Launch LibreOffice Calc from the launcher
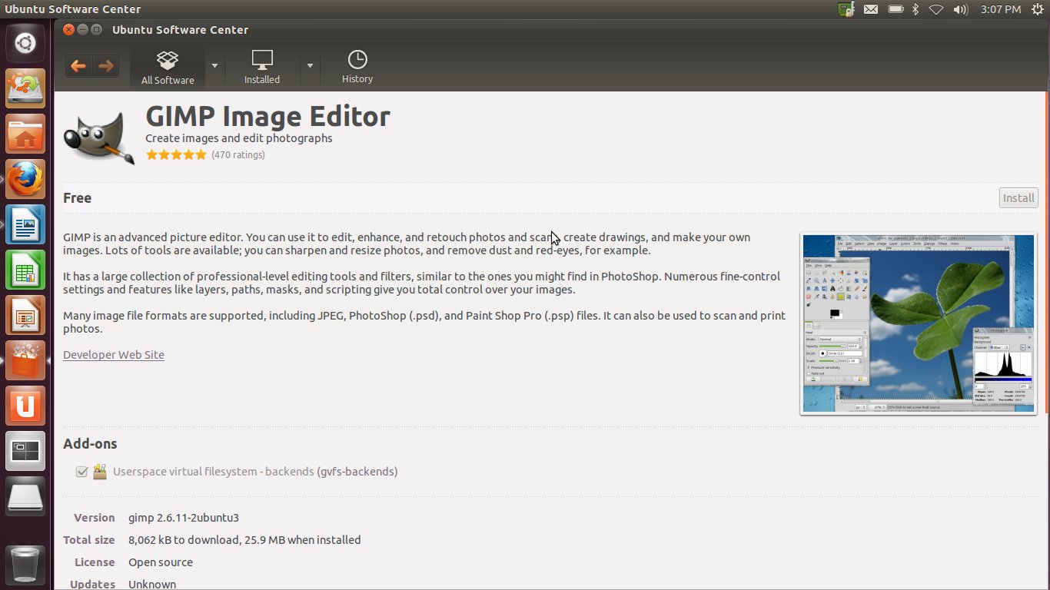 pos(25,270)
